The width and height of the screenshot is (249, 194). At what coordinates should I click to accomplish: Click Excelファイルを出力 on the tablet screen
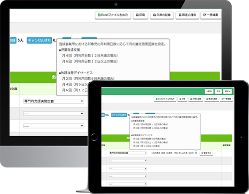pyautogui.click(x=165, y=99)
